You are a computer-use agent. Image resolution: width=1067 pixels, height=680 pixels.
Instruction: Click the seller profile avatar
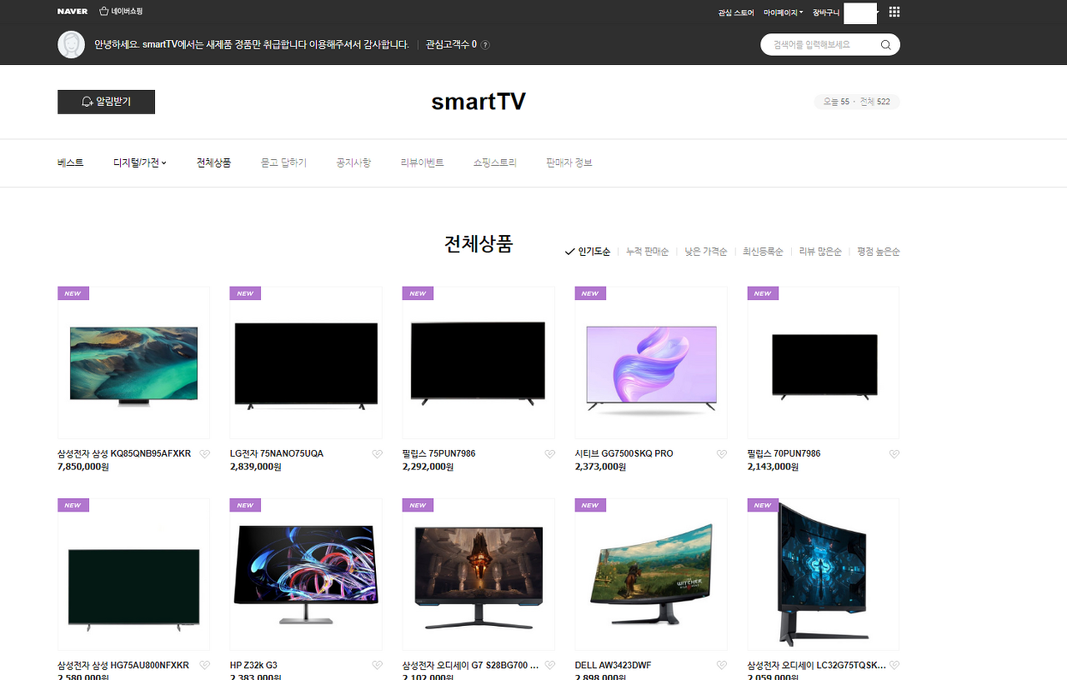pyautogui.click(x=72, y=44)
